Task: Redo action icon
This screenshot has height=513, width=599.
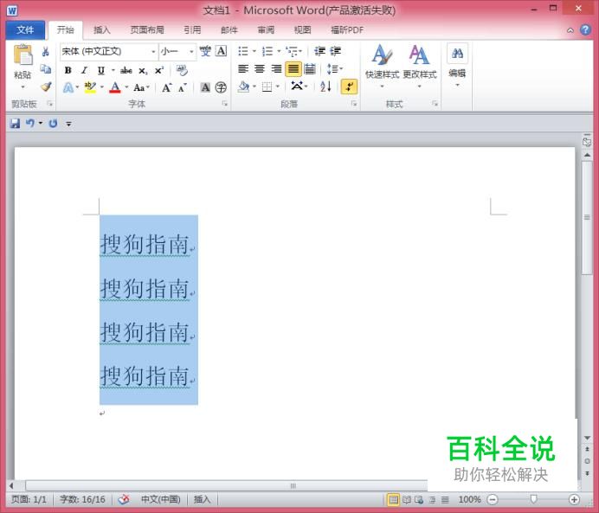Action: pyautogui.click(x=53, y=124)
